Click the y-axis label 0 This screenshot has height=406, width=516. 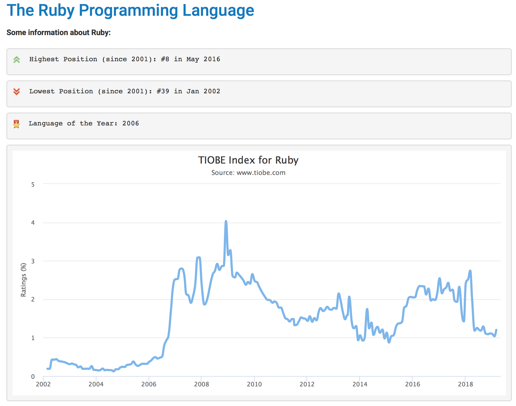tap(33, 377)
